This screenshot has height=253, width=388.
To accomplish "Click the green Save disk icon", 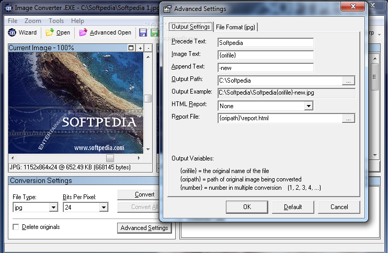I will click(x=154, y=32).
